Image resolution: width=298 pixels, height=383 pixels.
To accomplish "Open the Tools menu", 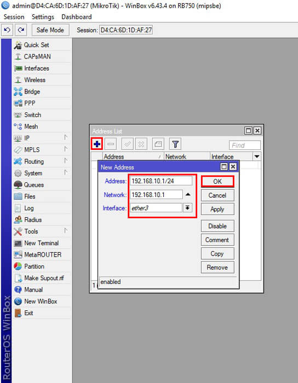I will (x=42, y=231).
